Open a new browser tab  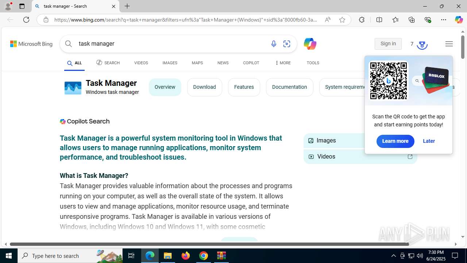coord(127,6)
